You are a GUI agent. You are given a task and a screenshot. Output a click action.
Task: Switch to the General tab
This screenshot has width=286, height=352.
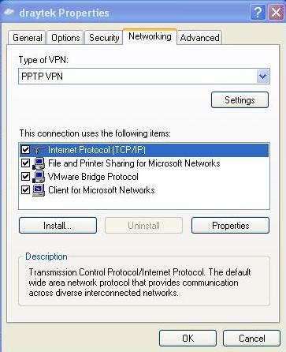click(28, 38)
